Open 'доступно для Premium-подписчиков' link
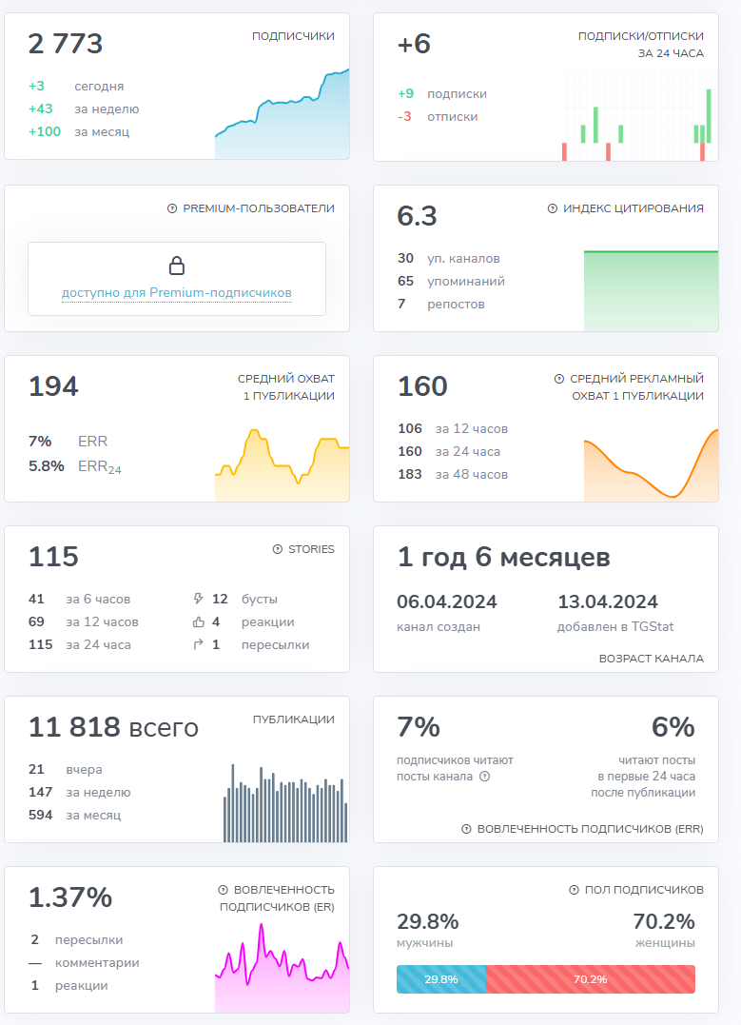Viewport: 741px width, 1025px height. coord(176,293)
